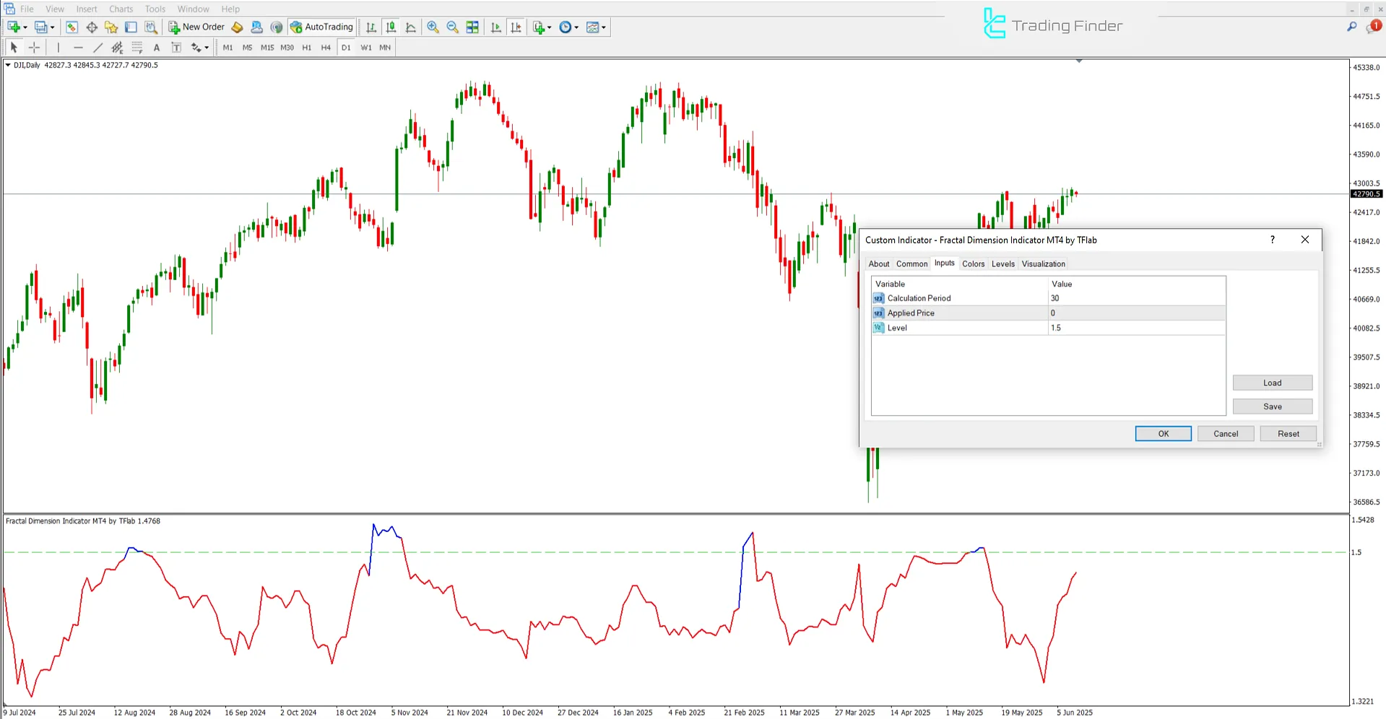Confirm settings with OK
Viewport: 1386px width, 719px height.
click(1163, 433)
